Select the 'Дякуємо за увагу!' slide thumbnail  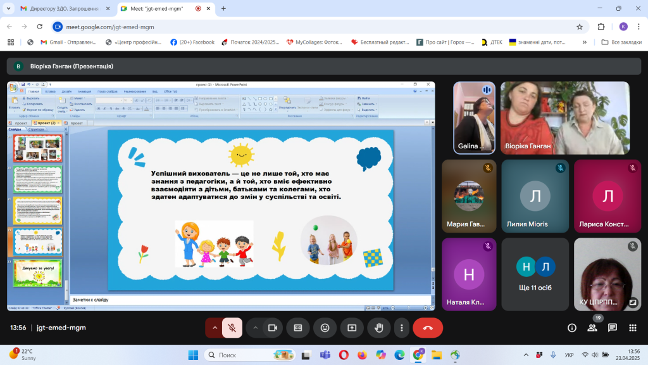pos(37,273)
